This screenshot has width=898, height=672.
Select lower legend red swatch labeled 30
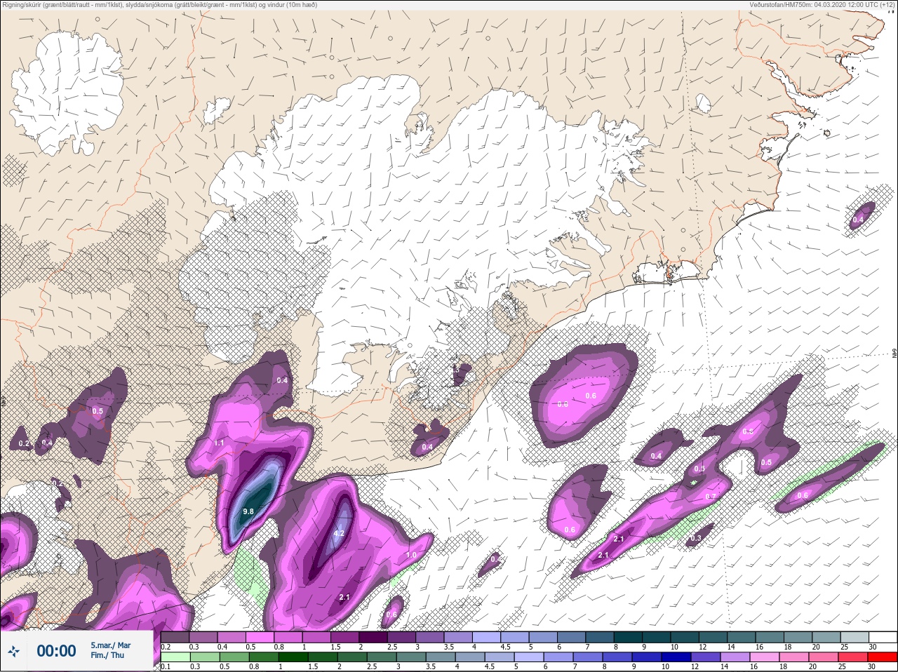(x=883, y=657)
